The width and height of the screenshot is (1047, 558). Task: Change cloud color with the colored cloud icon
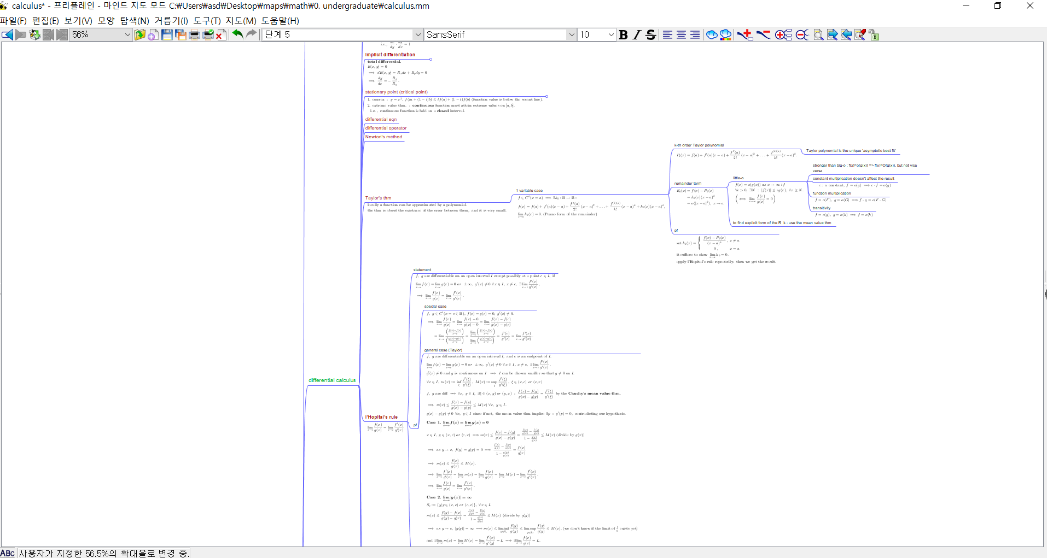[726, 35]
